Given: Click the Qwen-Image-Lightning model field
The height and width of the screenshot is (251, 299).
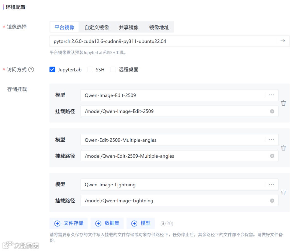Looking at the screenshot, I should tap(179, 185).
